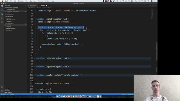Screen dimensions: 180x101
Task: Switch to the matrix.js editor tab
Action: 43,6
